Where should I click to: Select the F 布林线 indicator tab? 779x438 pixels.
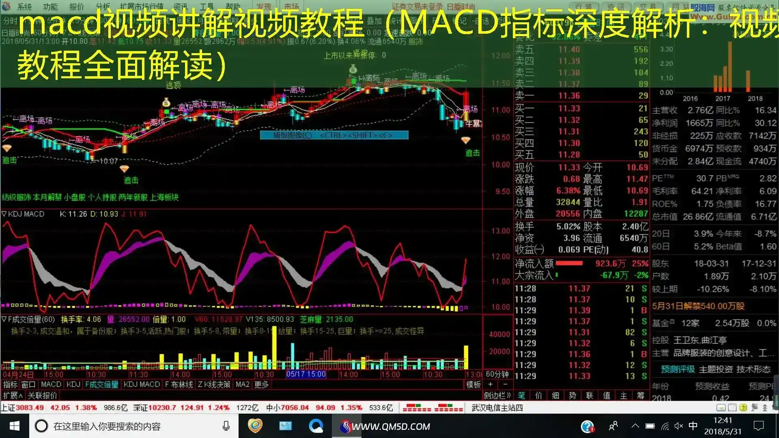(179, 384)
